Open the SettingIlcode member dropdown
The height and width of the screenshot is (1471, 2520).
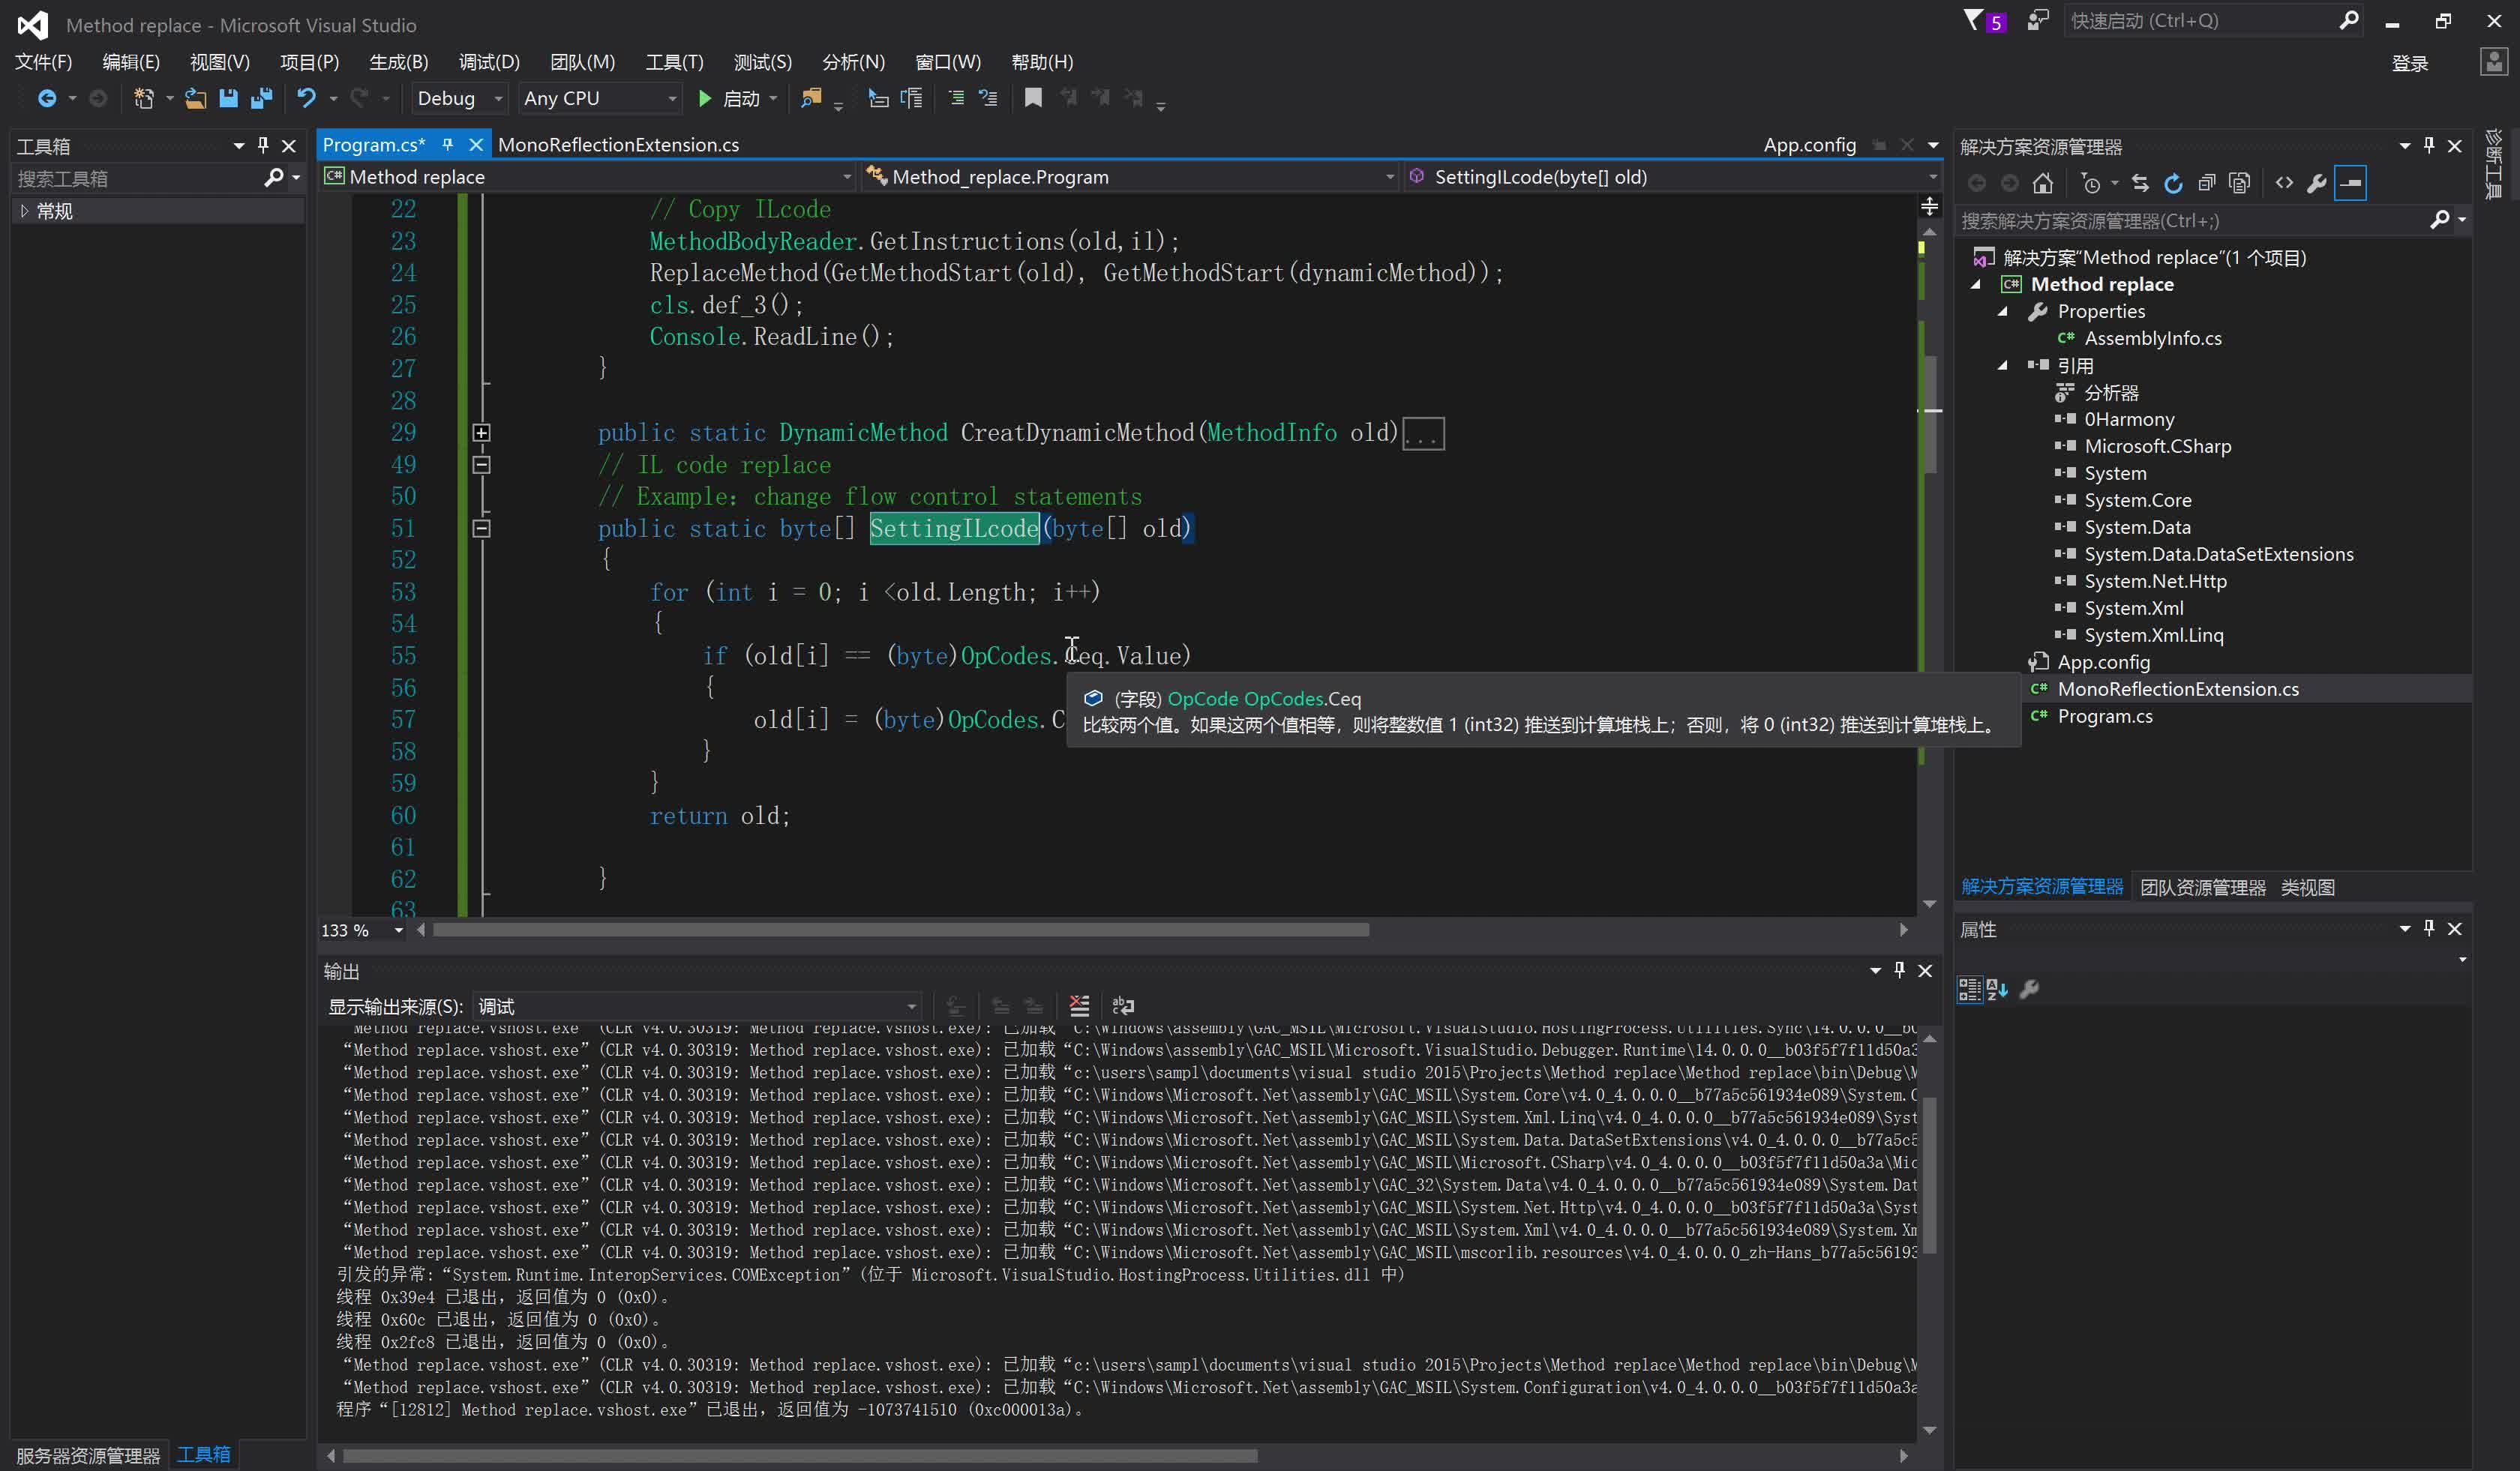1673,177
